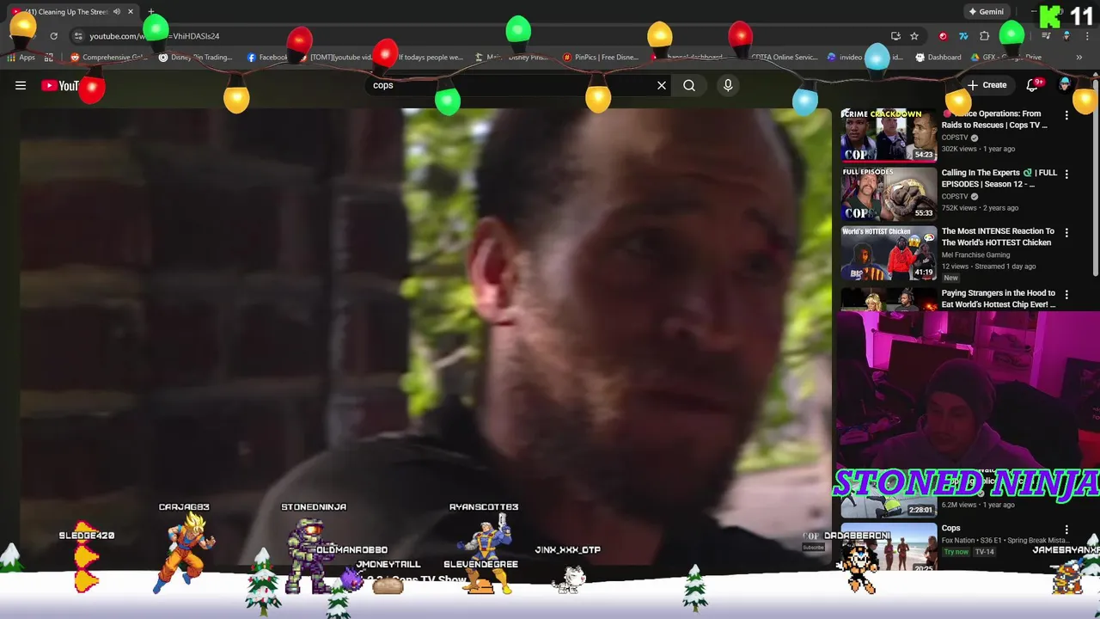Open the Dashboard bookmark
Screen dimensions: 1100x619
938,58
